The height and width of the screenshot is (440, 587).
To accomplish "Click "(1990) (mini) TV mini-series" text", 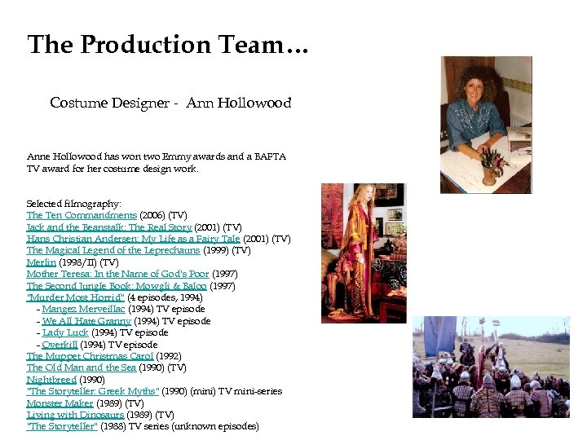I will (x=223, y=392).
